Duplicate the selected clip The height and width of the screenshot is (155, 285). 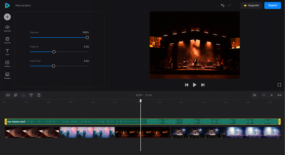(16, 95)
